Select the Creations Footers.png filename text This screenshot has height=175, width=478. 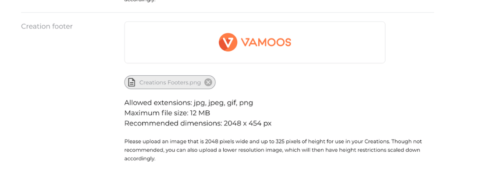170,83
